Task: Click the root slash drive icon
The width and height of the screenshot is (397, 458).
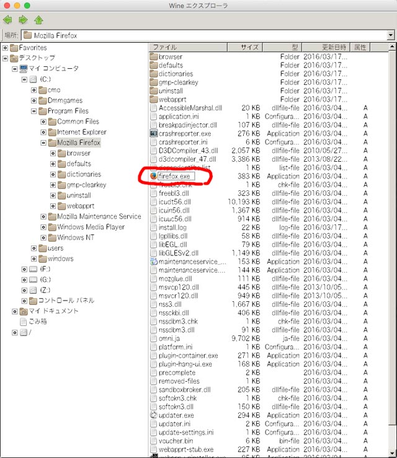Action: (x=24, y=332)
